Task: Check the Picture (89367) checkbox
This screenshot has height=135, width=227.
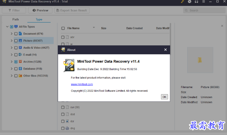Action: (16, 41)
